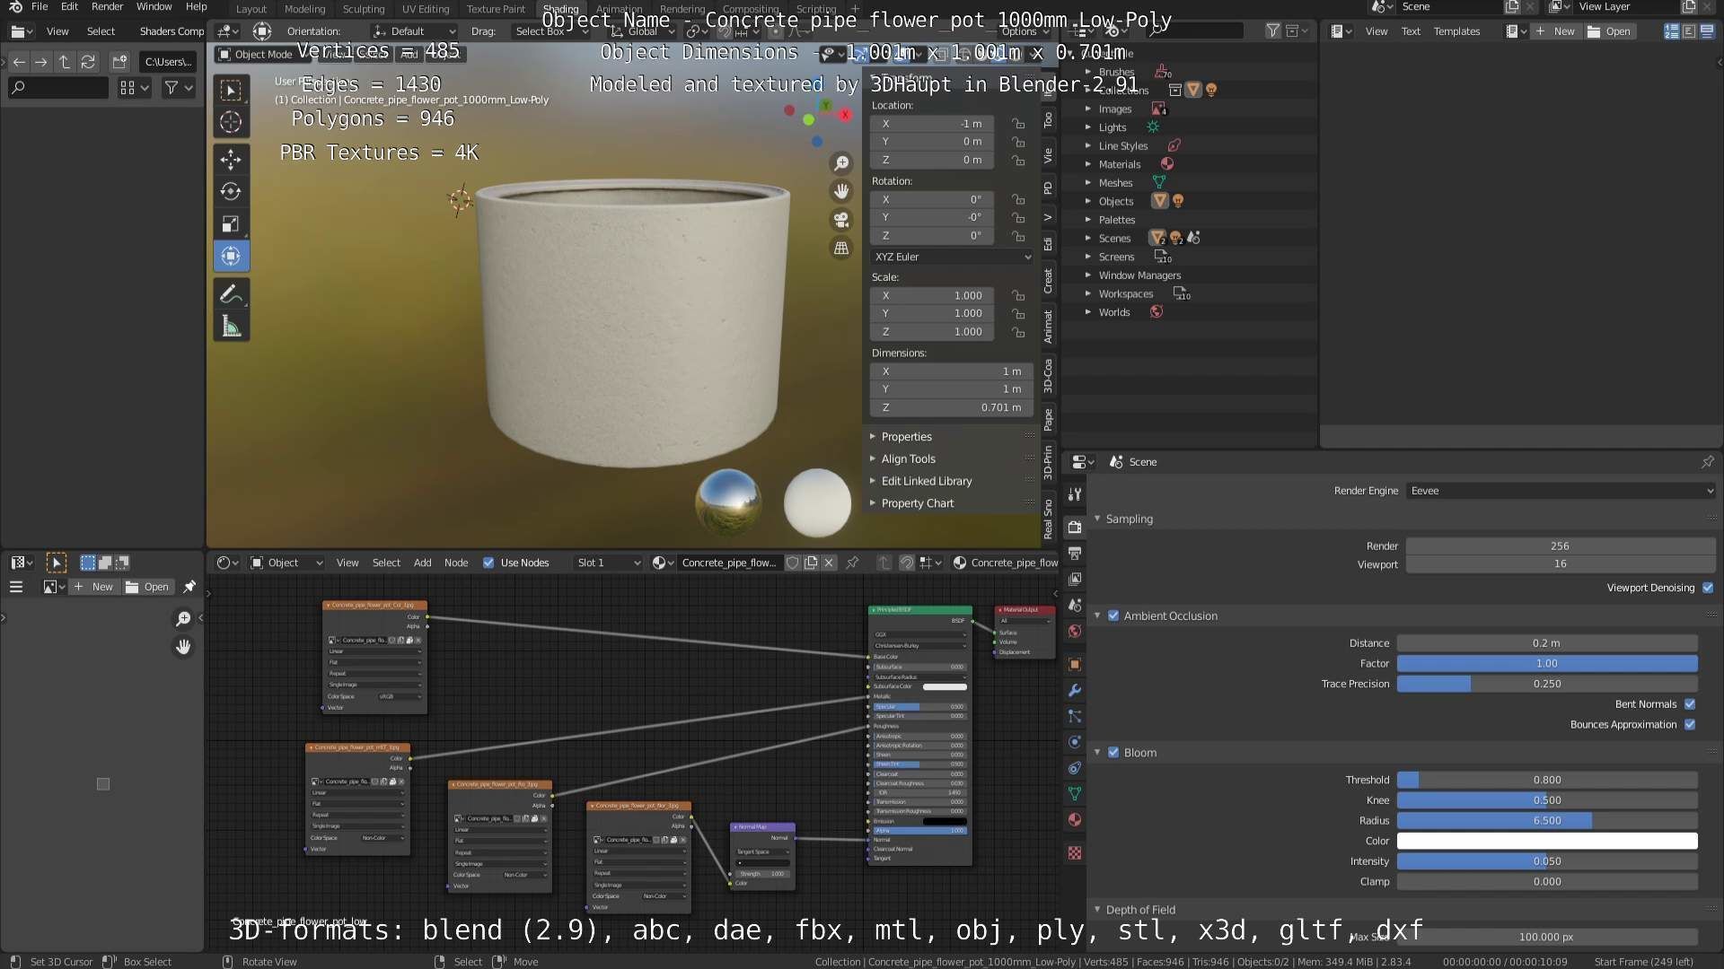Image resolution: width=1724 pixels, height=969 pixels.
Task: Open Output properties printer tab
Action: (1075, 553)
